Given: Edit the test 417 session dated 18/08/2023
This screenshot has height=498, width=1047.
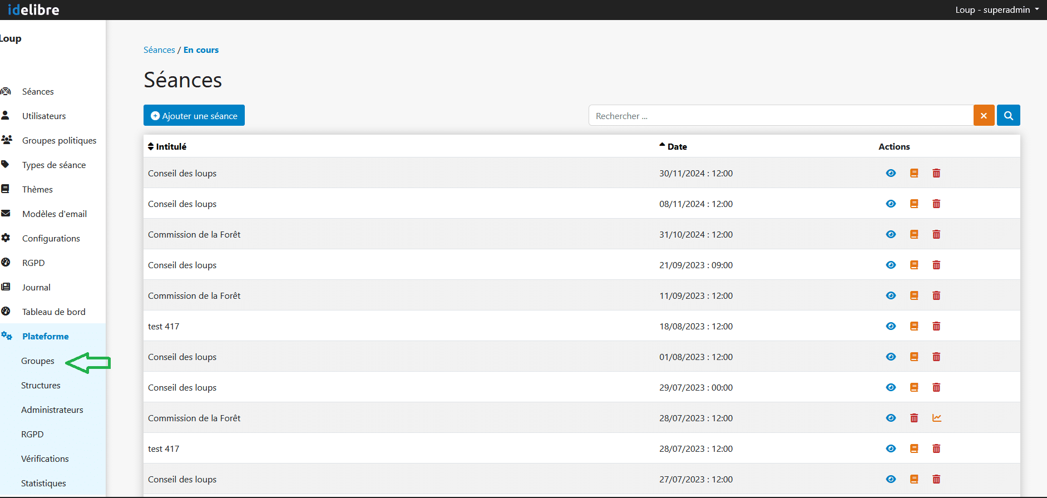Looking at the screenshot, I should pos(914,326).
